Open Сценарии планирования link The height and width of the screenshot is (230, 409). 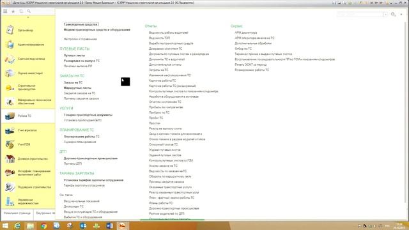[80, 142]
